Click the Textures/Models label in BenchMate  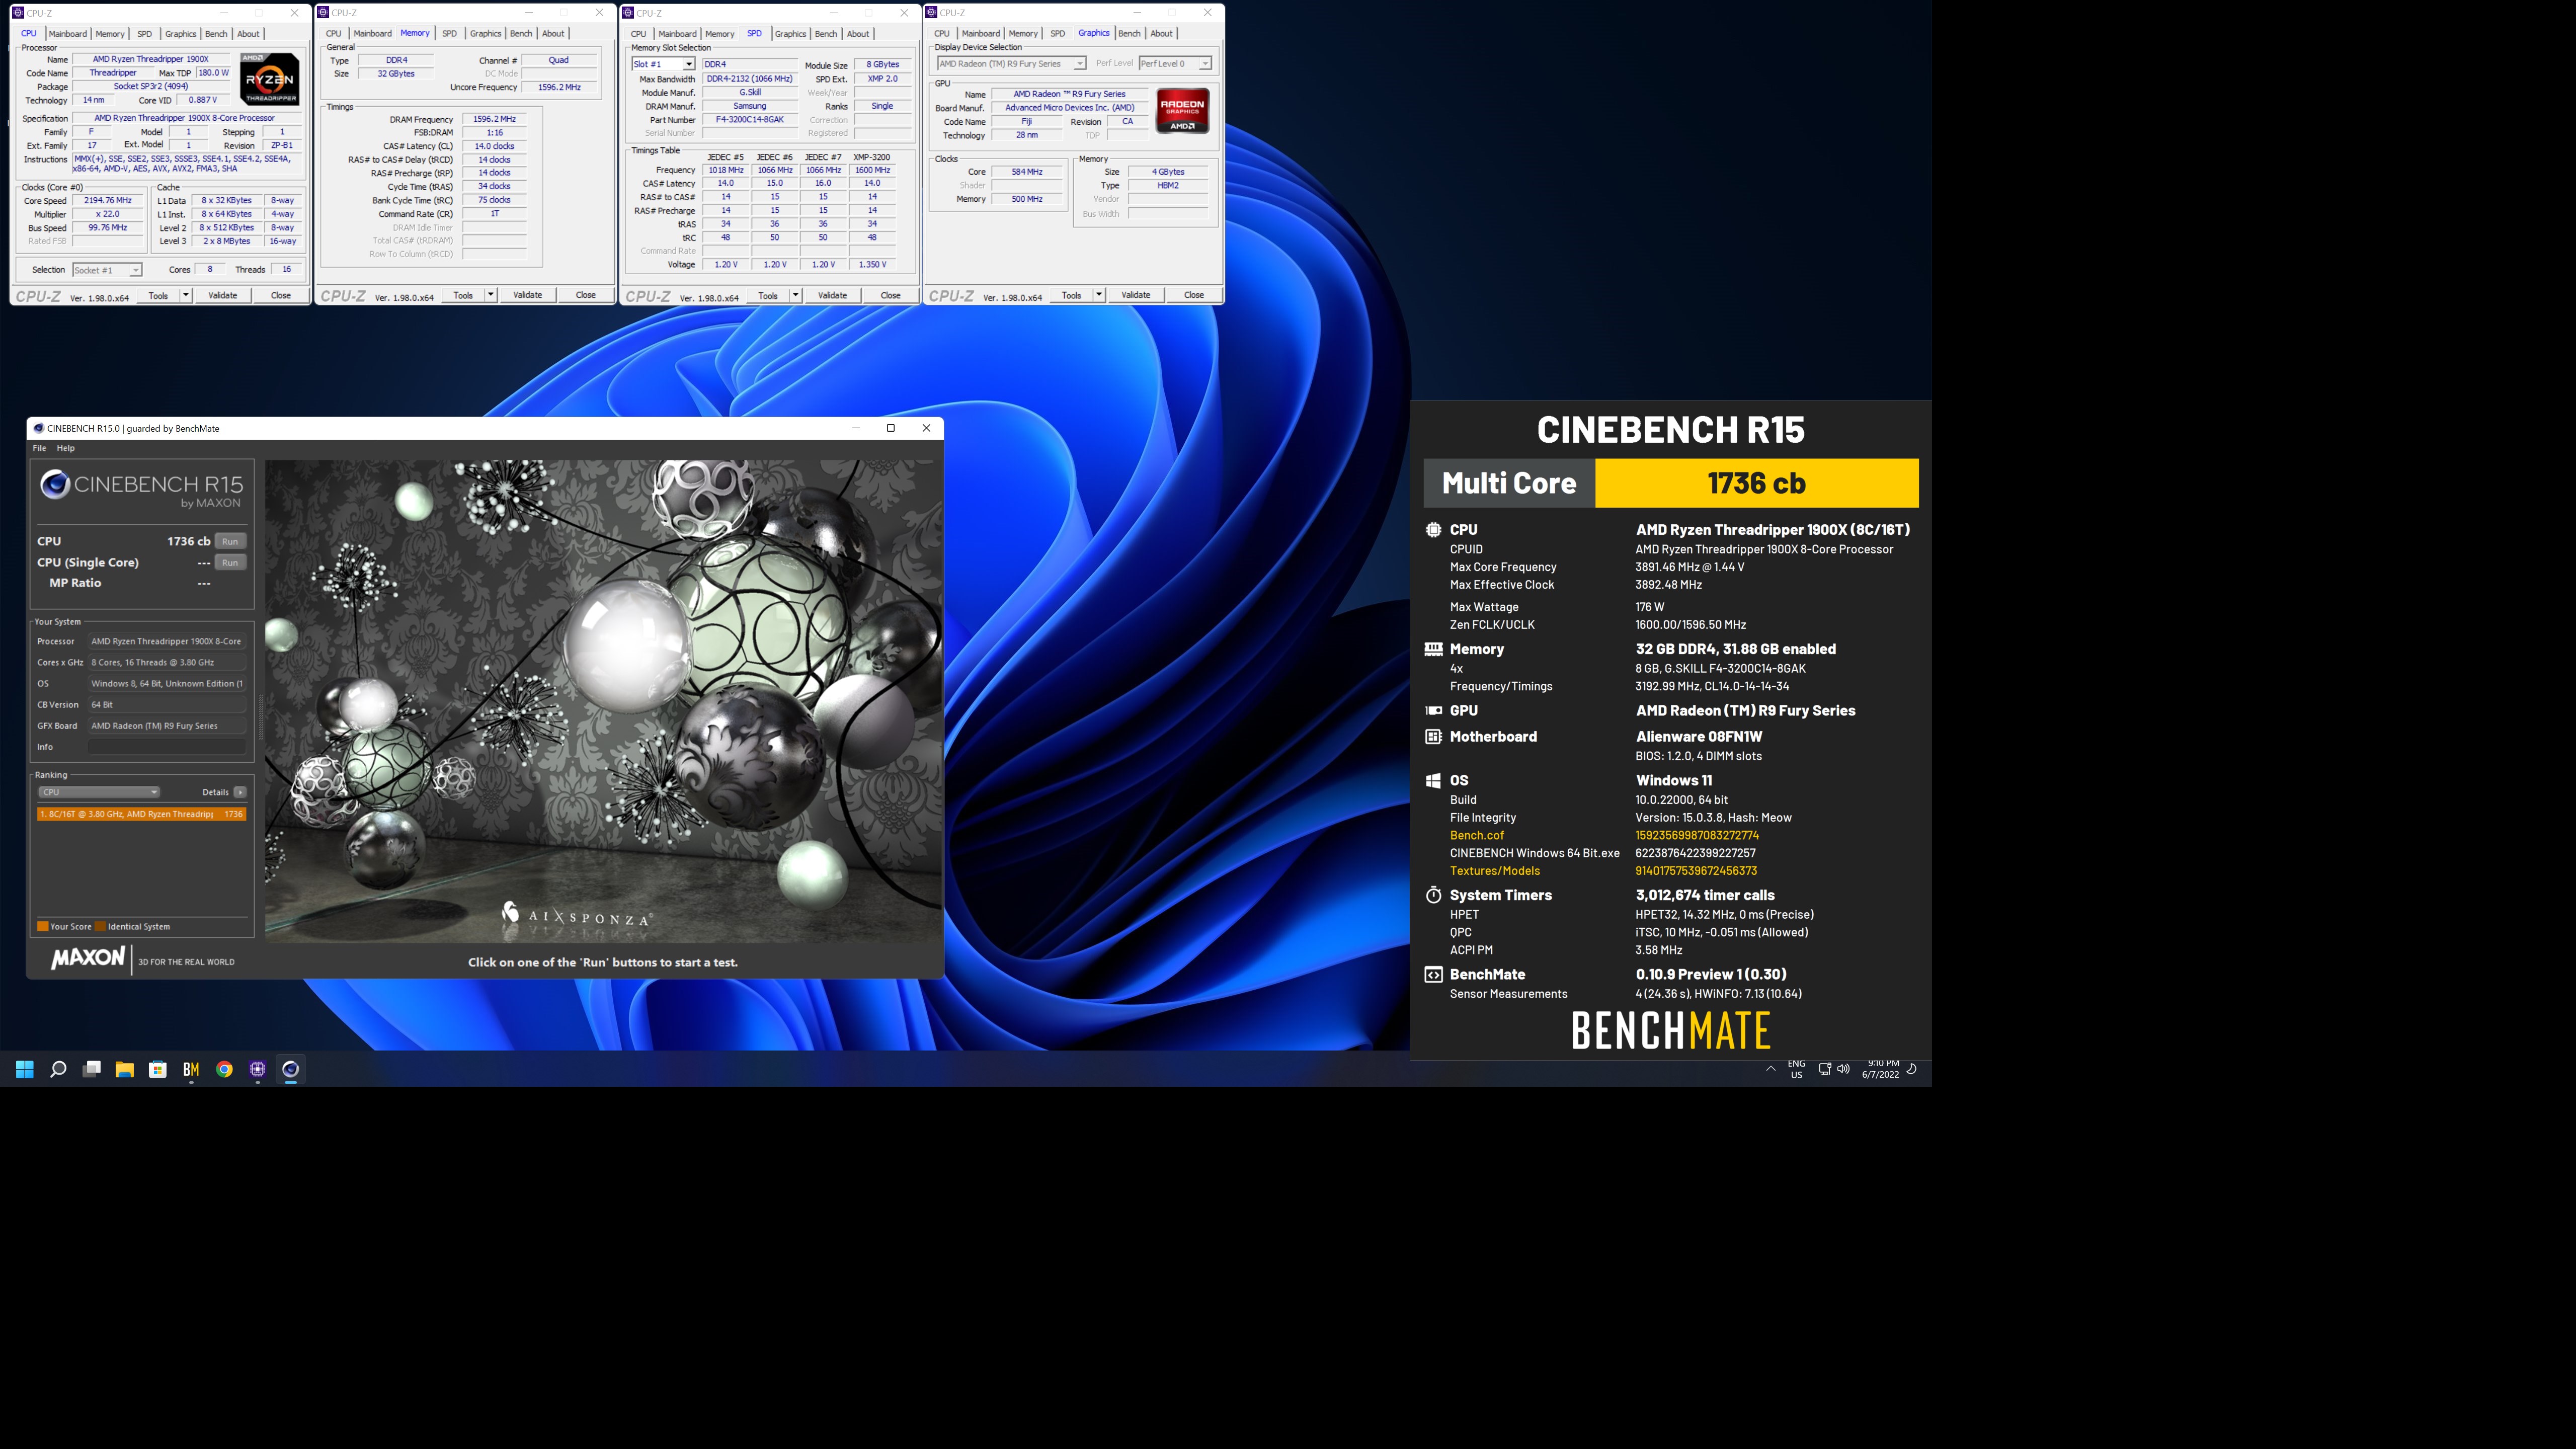[1494, 871]
